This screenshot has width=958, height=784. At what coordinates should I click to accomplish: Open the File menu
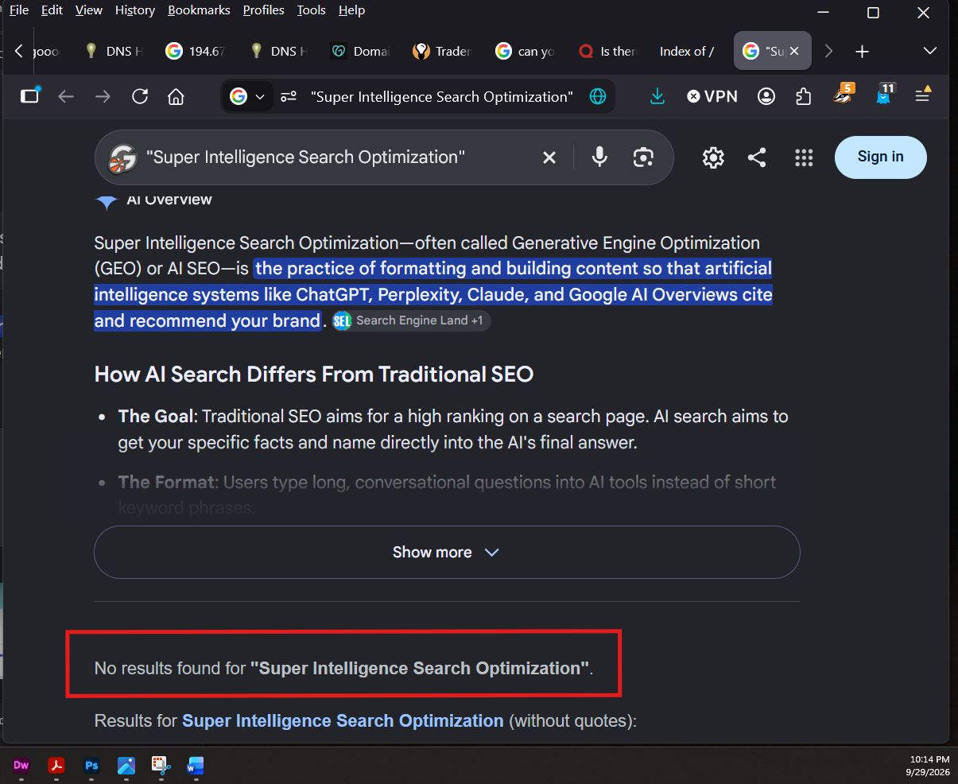(19, 10)
